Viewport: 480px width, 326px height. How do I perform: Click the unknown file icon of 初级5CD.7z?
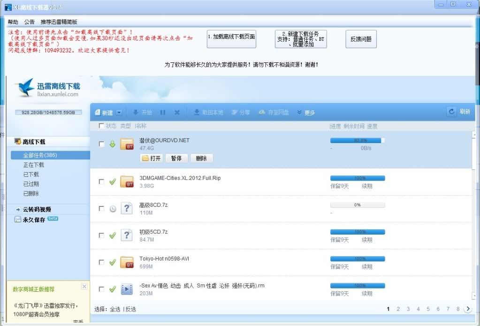click(126, 235)
